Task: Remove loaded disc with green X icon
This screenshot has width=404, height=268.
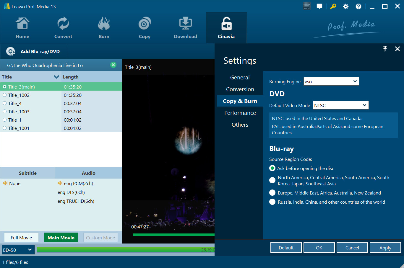Action: [113, 65]
